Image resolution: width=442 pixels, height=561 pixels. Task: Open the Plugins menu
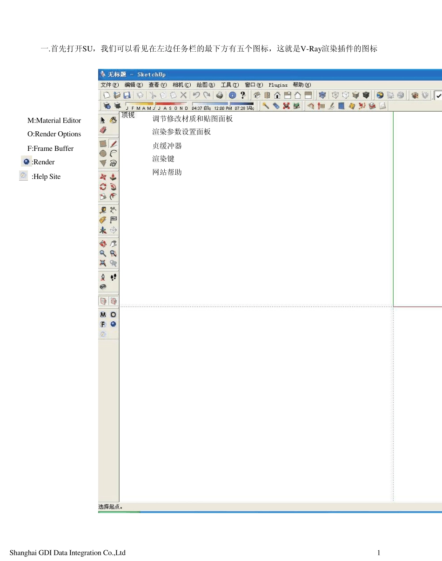click(278, 85)
